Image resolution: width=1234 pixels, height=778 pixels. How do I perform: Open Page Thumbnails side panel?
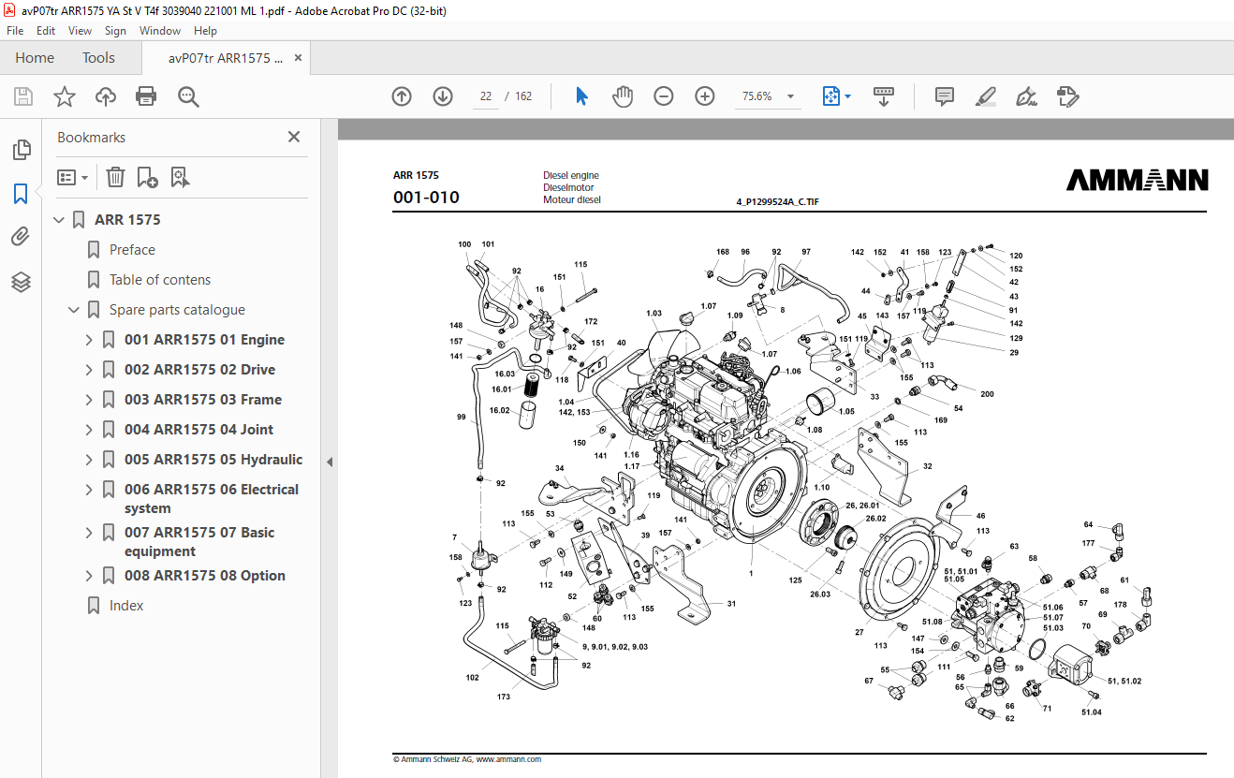(21, 150)
